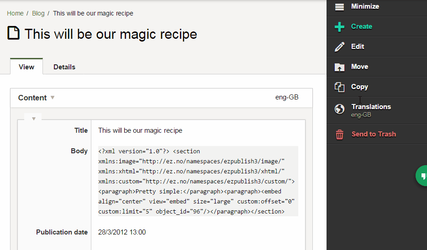This screenshot has width=427, height=250.
Task: Go to Home breadcrumb link
Action: (15, 13)
